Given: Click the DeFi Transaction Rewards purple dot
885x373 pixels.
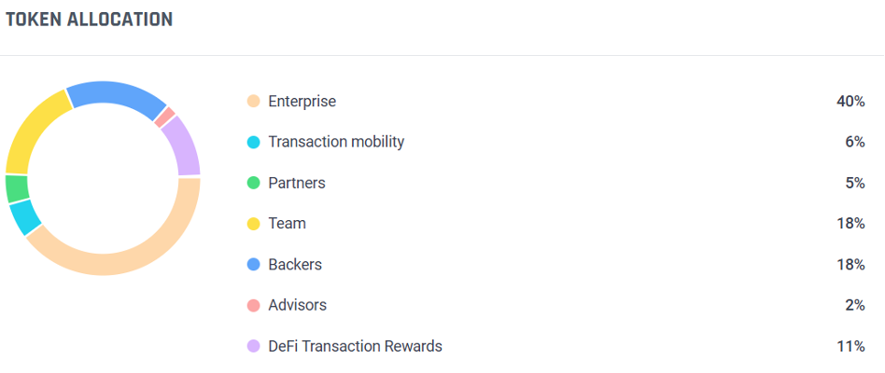Looking at the screenshot, I should [x=253, y=346].
